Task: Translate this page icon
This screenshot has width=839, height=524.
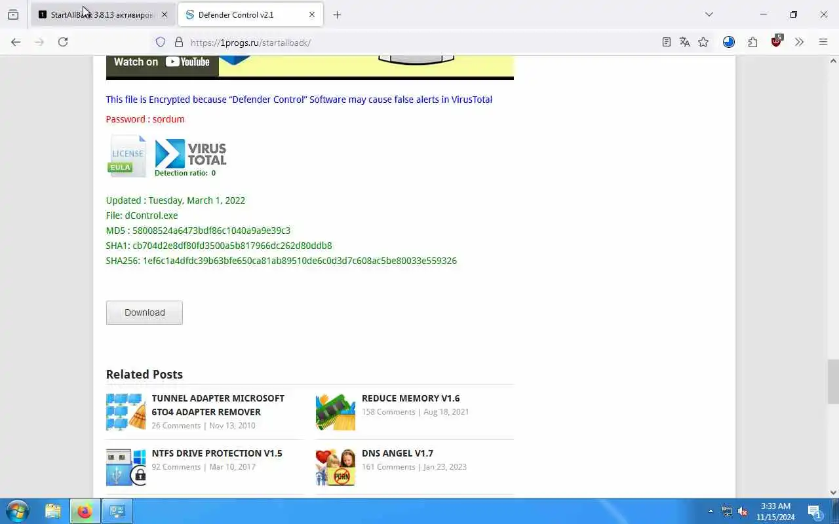Action: [x=685, y=42]
